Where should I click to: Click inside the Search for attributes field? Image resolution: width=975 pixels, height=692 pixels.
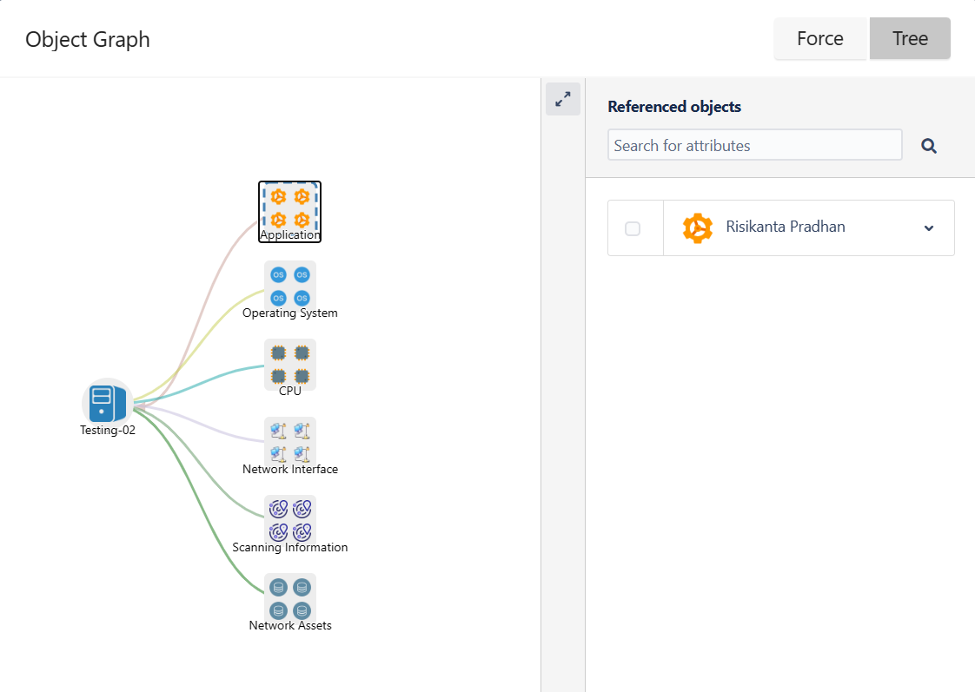pyautogui.click(x=754, y=145)
